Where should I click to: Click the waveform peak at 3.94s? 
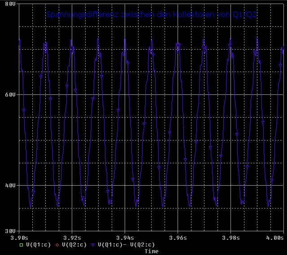(125, 39)
